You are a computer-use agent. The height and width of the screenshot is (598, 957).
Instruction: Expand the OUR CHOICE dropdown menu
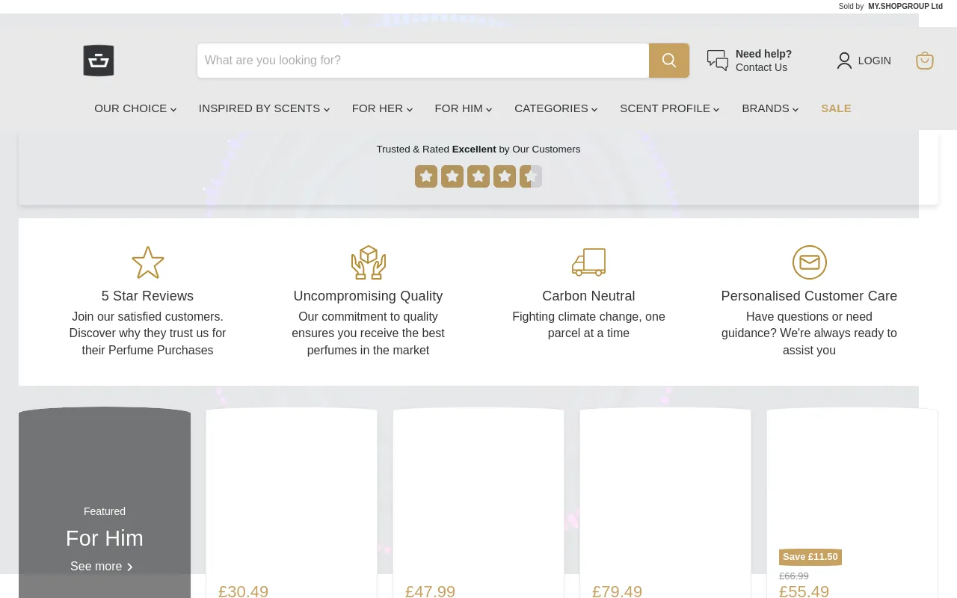pos(135,108)
